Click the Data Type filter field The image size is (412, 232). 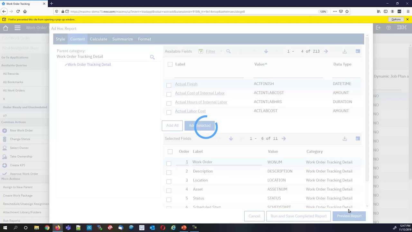click(x=346, y=74)
